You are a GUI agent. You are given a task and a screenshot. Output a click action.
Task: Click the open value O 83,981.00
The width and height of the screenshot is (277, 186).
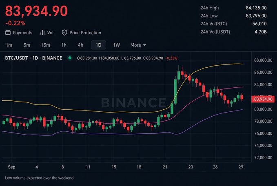click(x=87, y=58)
